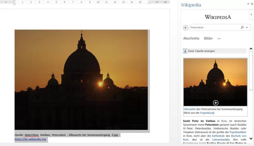Viewport: 254px width, 146px height.
Task: Click the right indent marker on ruler
Action: click(149, 3)
